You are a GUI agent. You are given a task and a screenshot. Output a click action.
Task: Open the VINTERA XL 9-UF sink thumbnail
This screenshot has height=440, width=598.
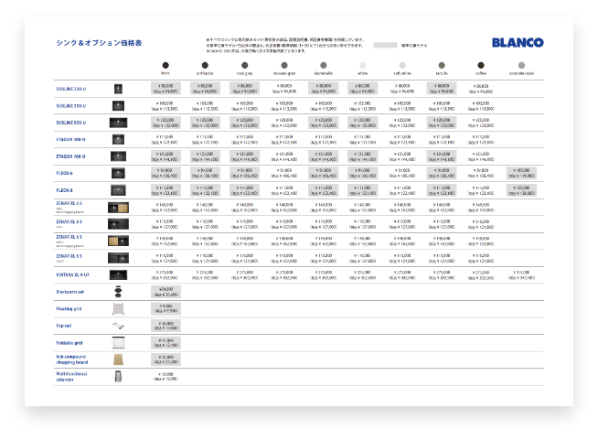[x=118, y=274]
